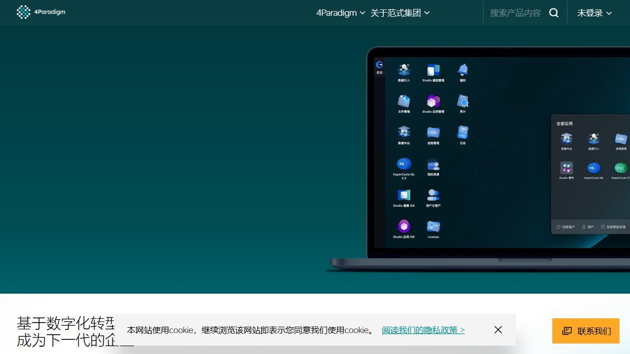Open the 未登录 account dropdown
This screenshot has height=354, width=630.
pos(595,13)
